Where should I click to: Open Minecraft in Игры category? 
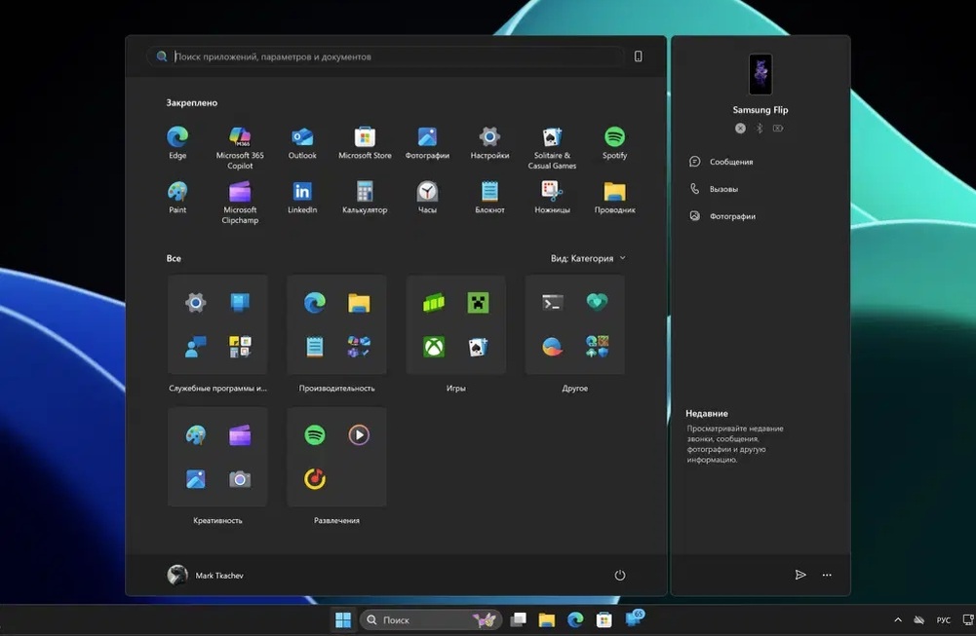478,303
